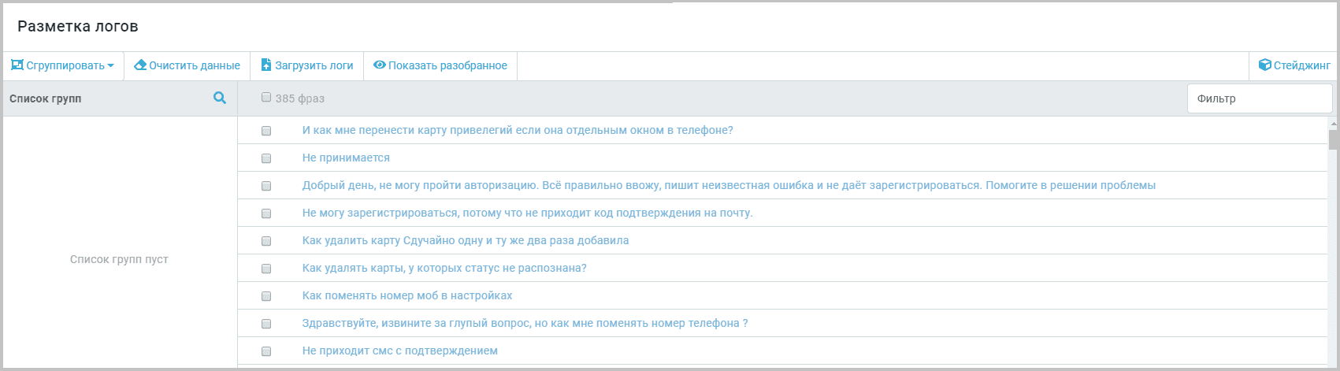This screenshot has width=1340, height=371.
Task: Click the Список групп пуст message
Action: (119, 259)
